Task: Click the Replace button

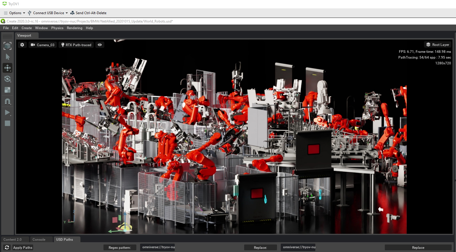Action: pyautogui.click(x=418, y=248)
